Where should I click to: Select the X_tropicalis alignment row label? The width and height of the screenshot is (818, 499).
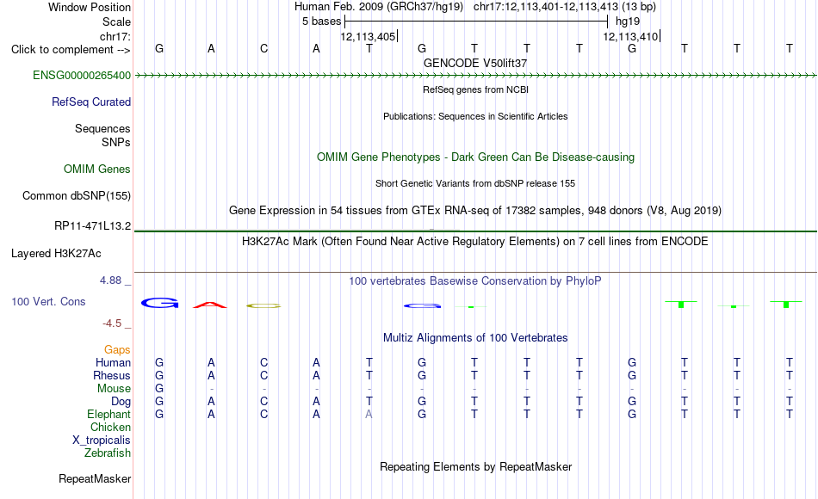(102, 440)
